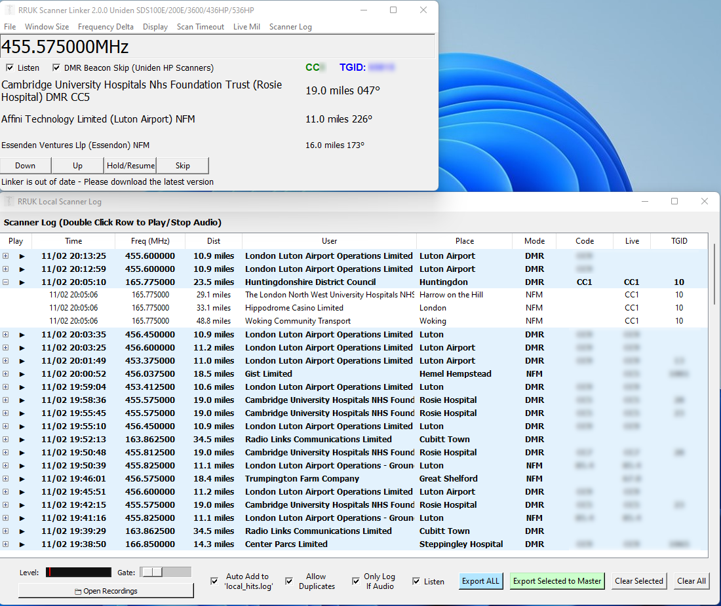Play the Gist Limited Hemel Hempstead recording
This screenshot has height=606, width=721.
(x=22, y=373)
